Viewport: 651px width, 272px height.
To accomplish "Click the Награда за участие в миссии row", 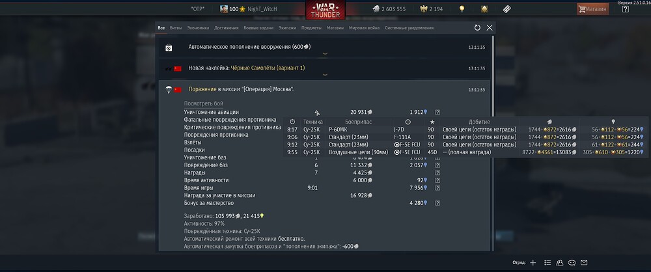I will [219, 196].
